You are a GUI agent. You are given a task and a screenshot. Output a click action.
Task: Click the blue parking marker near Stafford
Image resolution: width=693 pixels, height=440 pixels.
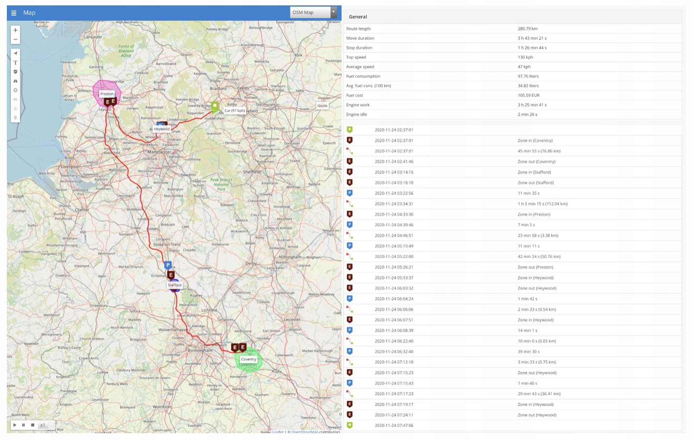168,265
